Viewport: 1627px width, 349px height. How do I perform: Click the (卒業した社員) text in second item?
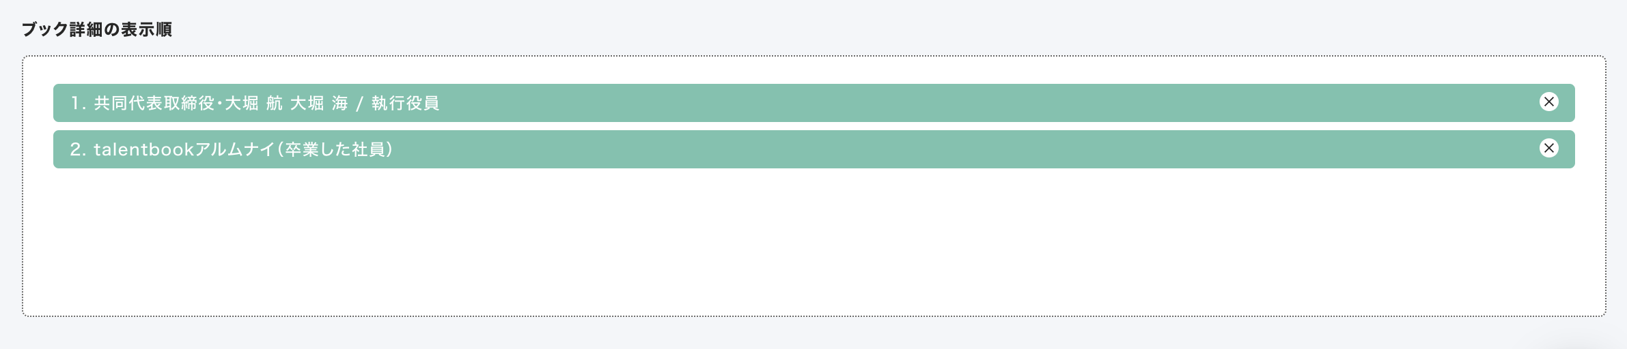[x=335, y=150]
